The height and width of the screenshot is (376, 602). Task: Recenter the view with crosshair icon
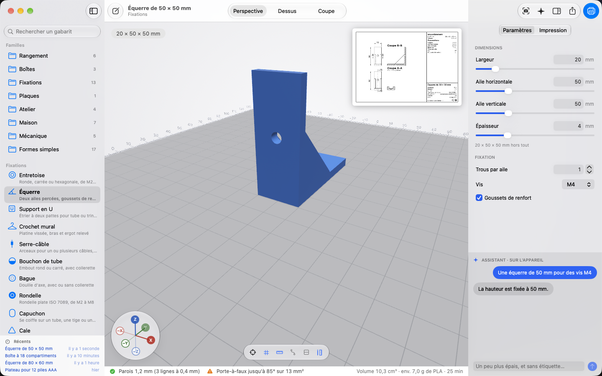pyautogui.click(x=253, y=352)
